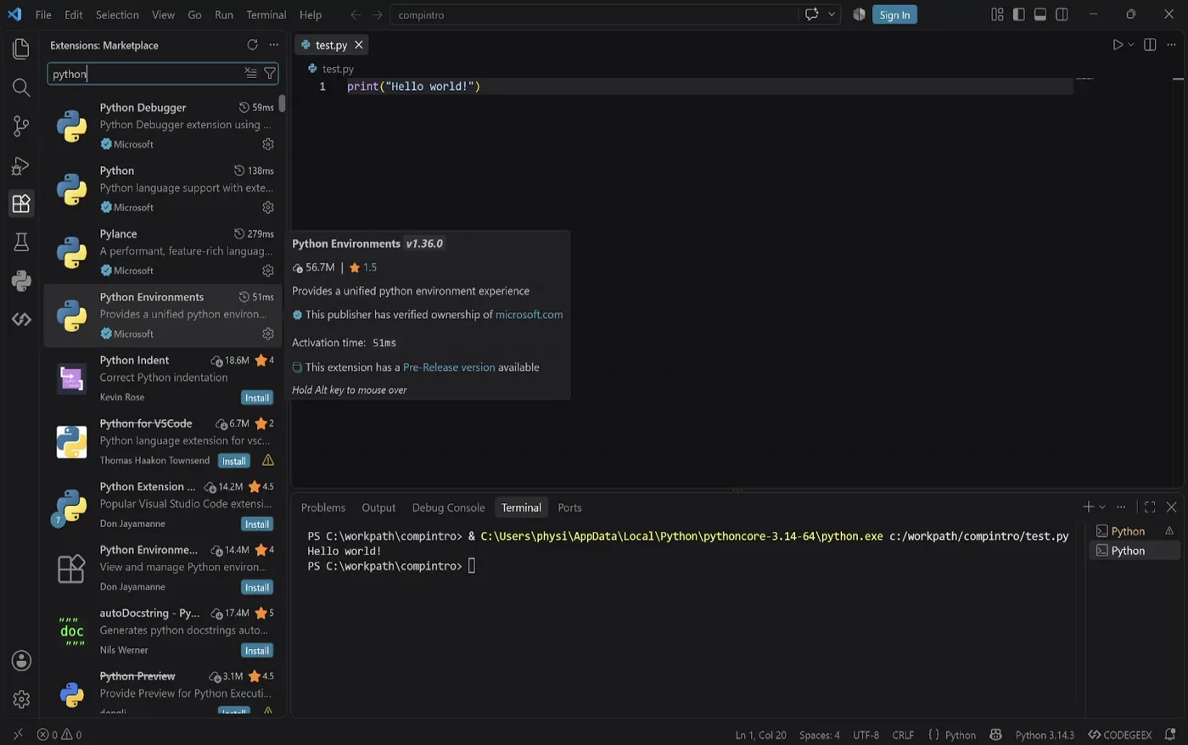
Task: Select Python 3.14.3 interpreter in status bar
Action: tap(1045, 735)
